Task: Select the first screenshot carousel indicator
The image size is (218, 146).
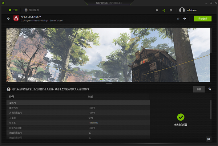Action: coord(101,79)
